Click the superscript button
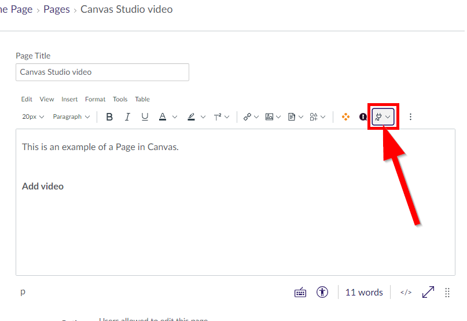Viewport: 467px width, 321px height. tap(218, 116)
